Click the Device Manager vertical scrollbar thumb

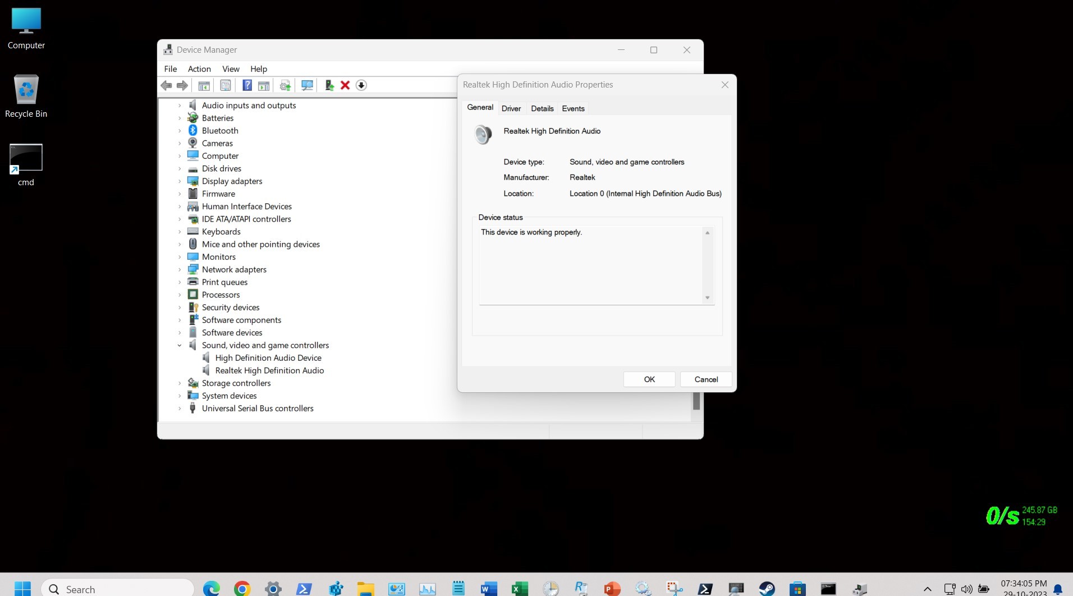(696, 401)
